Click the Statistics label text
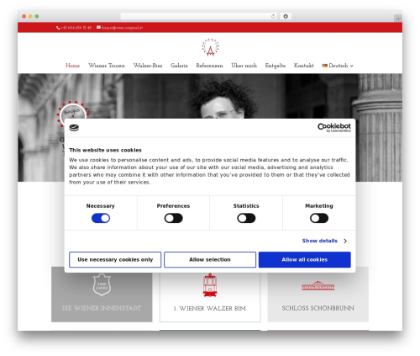 pyautogui.click(x=246, y=206)
